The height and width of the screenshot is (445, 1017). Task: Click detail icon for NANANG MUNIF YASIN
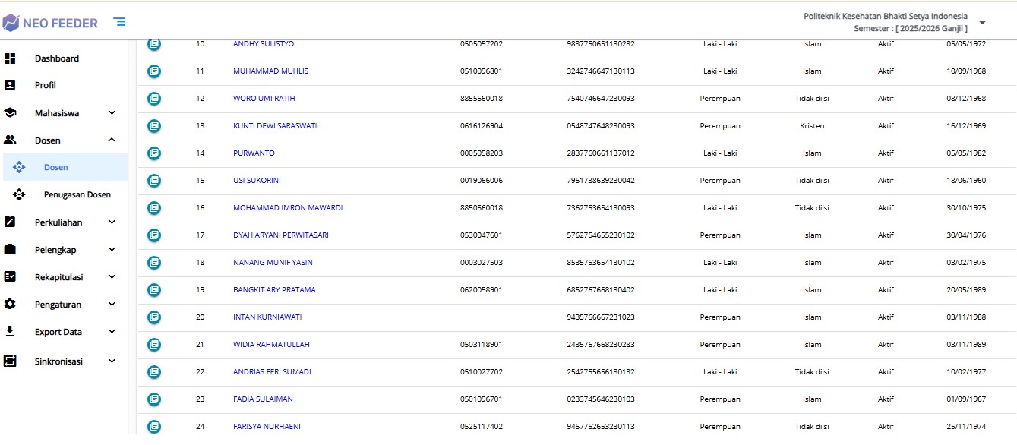click(154, 263)
